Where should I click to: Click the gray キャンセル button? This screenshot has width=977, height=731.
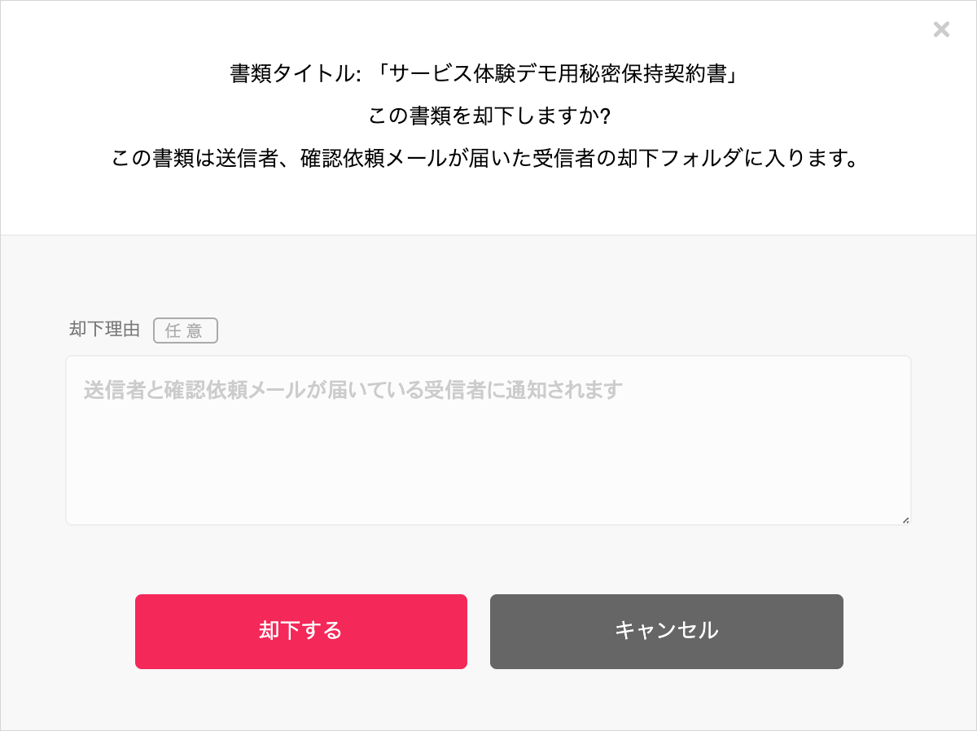pyautogui.click(x=667, y=632)
